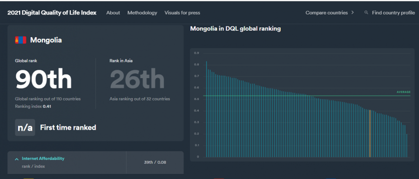Click the 90th global rank number
This screenshot has width=419, height=179.
point(44,79)
